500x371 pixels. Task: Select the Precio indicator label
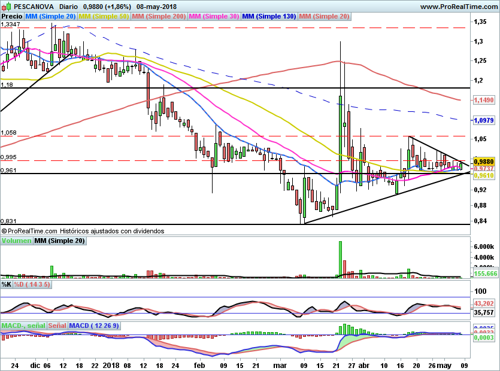click(x=12, y=17)
